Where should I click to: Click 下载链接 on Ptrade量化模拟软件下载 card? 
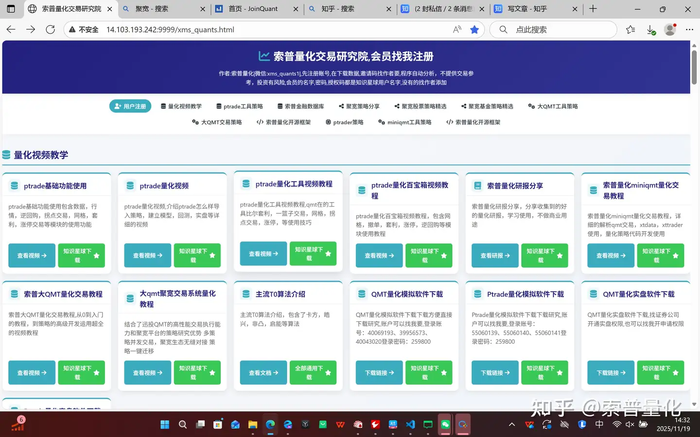click(495, 372)
